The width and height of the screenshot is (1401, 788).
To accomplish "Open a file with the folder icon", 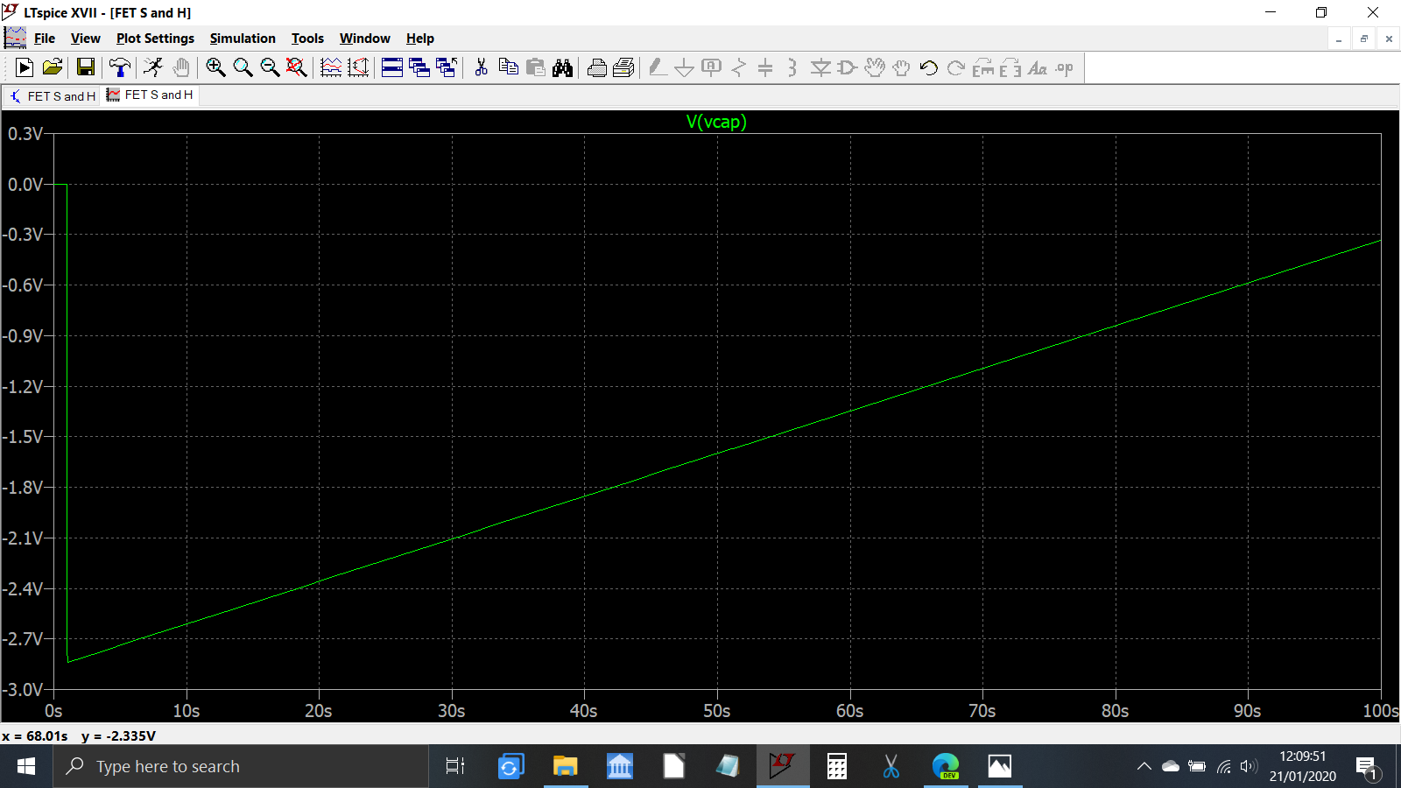I will pyautogui.click(x=53, y=67).
